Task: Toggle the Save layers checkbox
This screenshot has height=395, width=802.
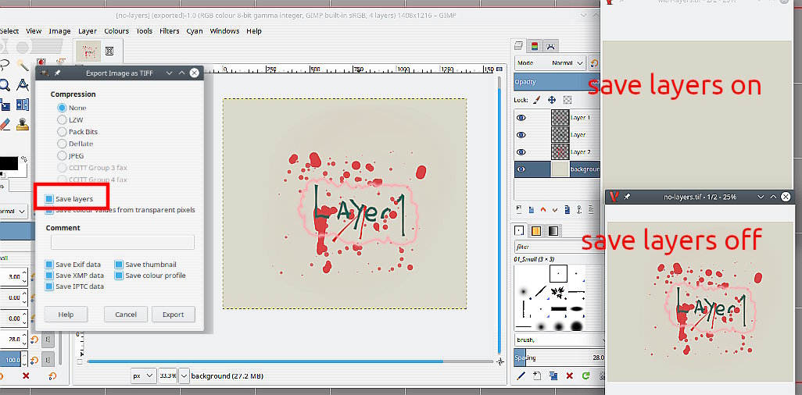Action: [x=50, y=199]
